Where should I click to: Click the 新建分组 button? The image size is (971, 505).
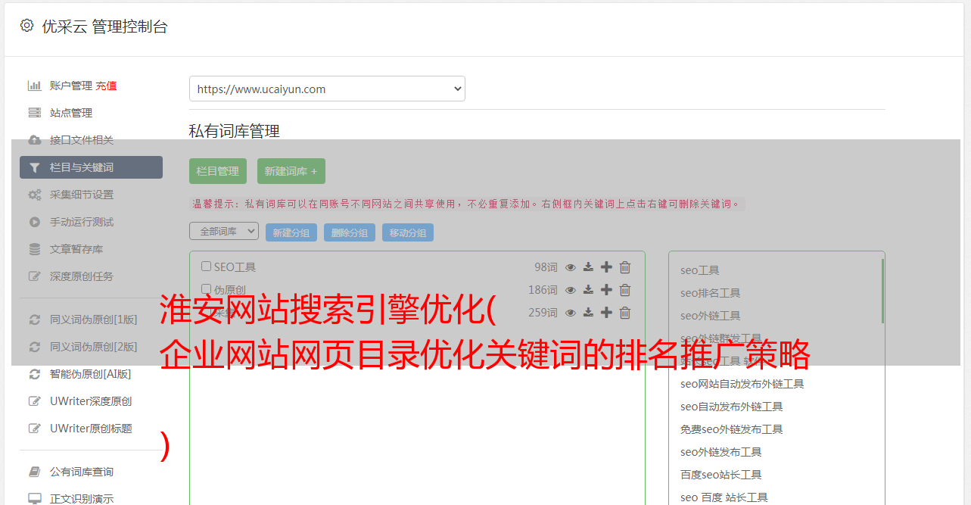click(291, 232)
